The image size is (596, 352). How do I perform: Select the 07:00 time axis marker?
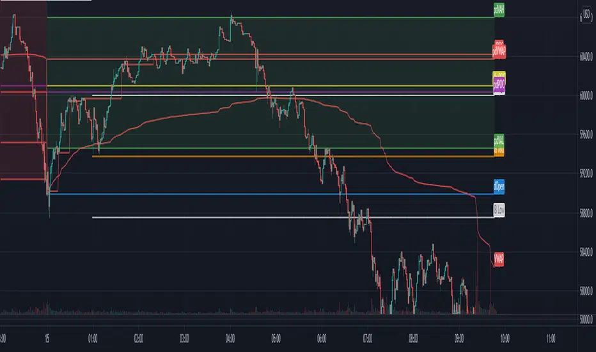point(368,339)
